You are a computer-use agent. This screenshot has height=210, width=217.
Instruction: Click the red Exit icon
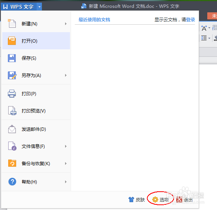click(179, 200)
